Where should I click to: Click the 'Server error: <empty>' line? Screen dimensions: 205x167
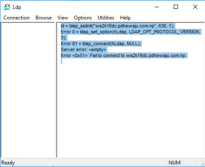[83, 49]
